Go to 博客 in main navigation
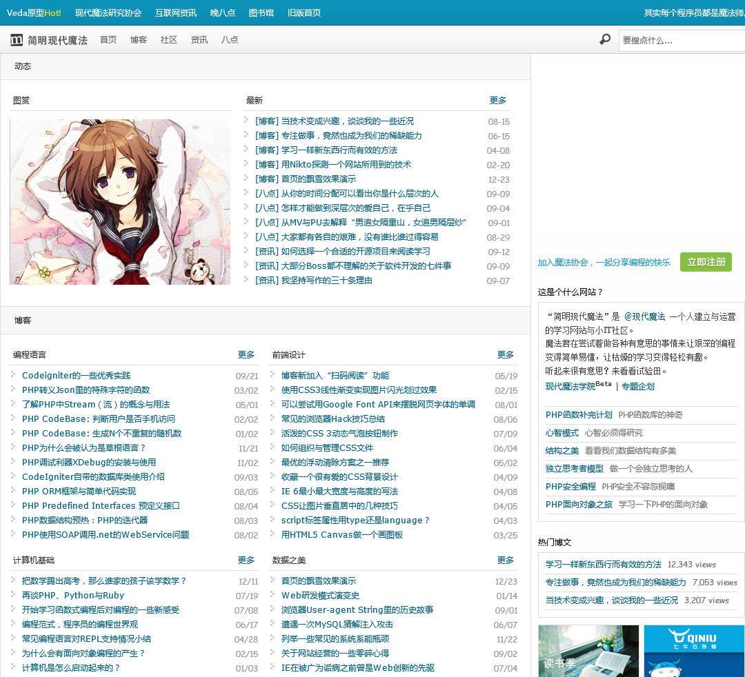745x677 pixels. click(138, 40)
